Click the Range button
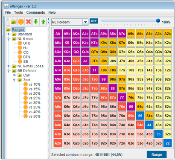 click(x=157, y=154)
